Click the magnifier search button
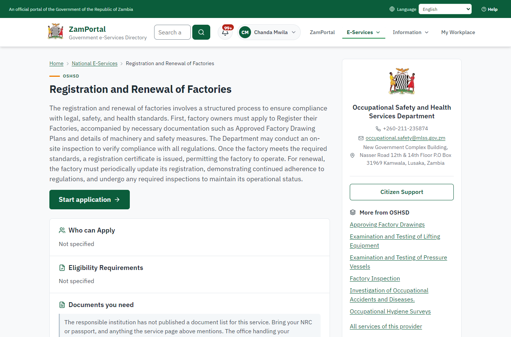511x337 pixels. point(201,32)
